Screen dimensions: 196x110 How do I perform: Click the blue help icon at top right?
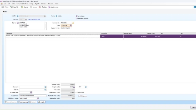click(x=195, y=7)
